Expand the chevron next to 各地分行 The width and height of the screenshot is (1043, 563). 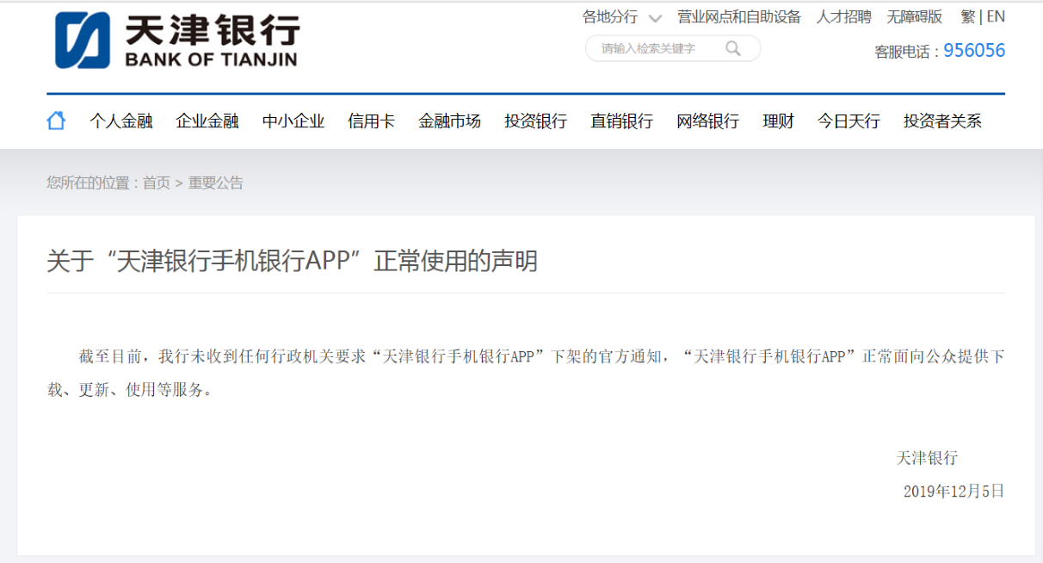(655, 16)
